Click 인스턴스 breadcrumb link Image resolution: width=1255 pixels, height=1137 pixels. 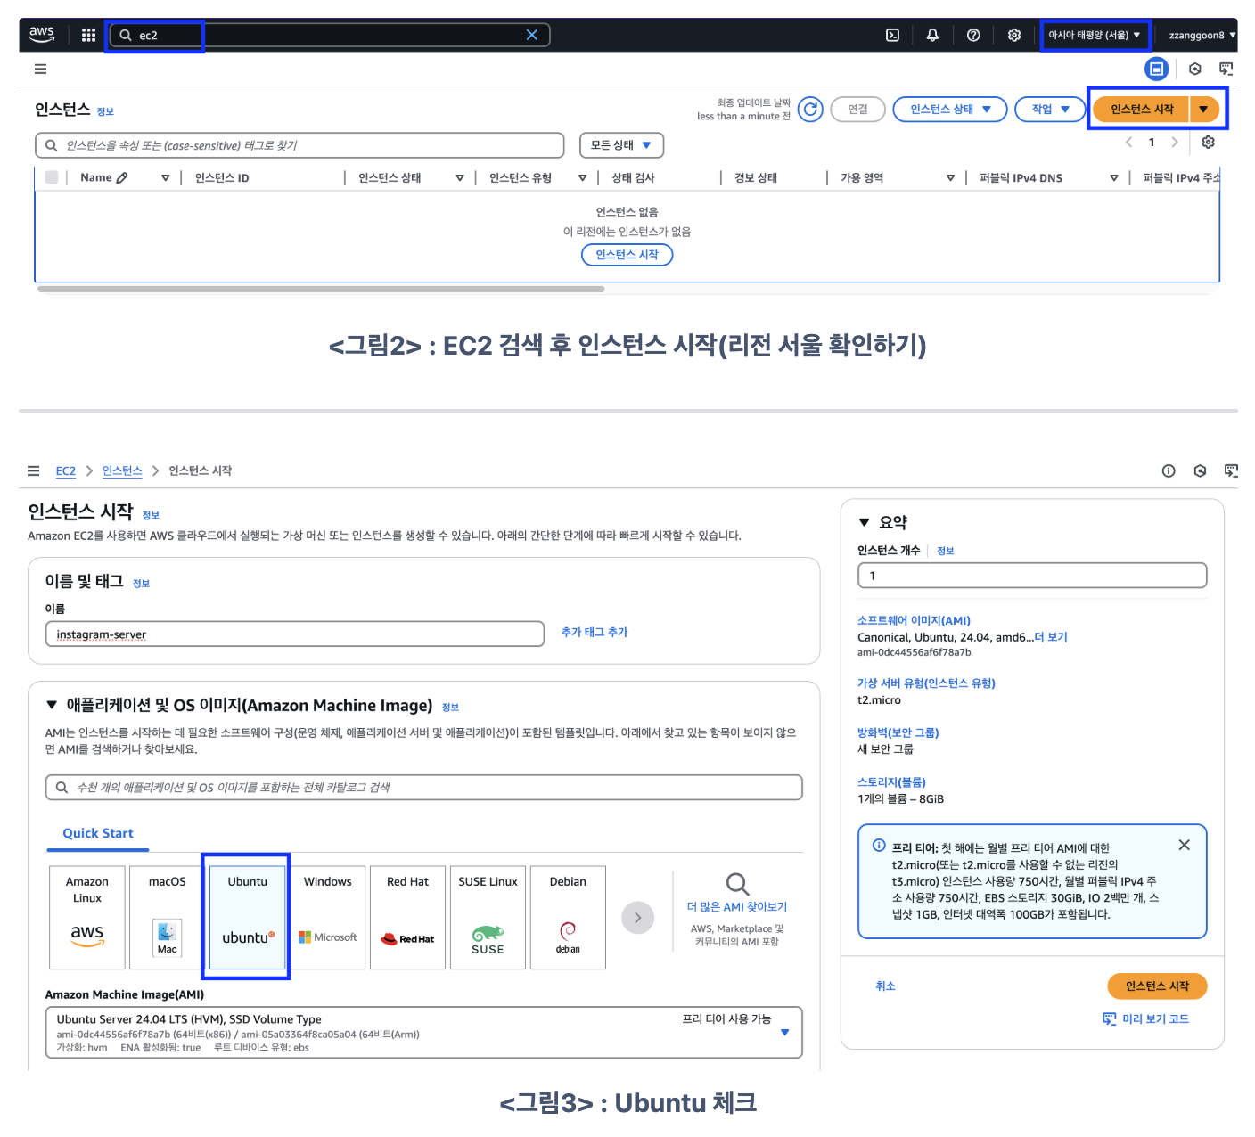pyautogui.click(x=122, y=470)
